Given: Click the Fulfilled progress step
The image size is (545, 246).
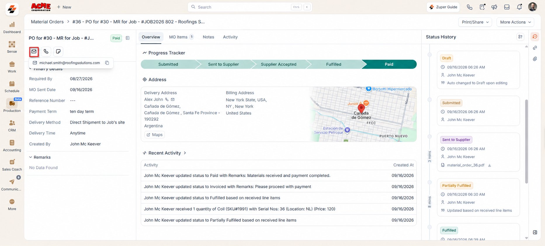Looking at the screenshot, I should point(334,64).
